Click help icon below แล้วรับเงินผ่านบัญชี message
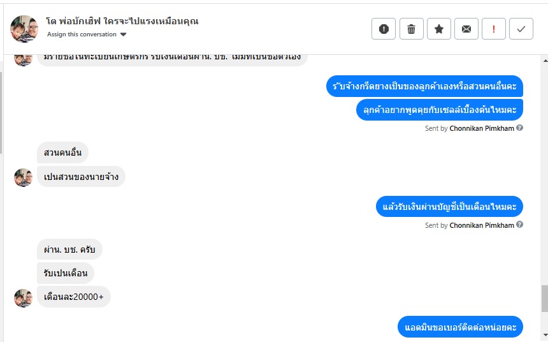The height and width of the screenshot is (342, 548). click(x=520, y=225)
